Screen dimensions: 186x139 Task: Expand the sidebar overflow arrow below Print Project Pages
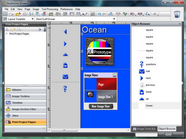coord(44,128)
